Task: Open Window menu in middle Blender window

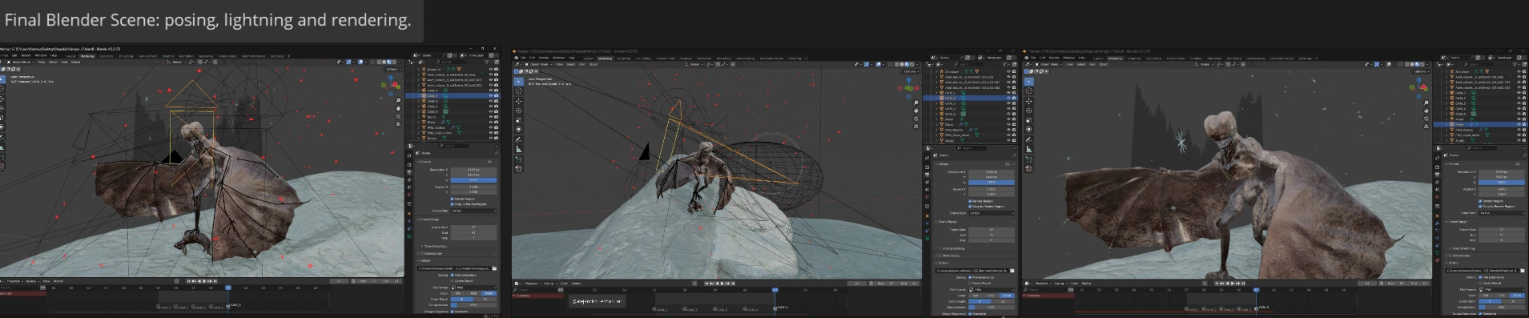Action: (x=558, y=58)
